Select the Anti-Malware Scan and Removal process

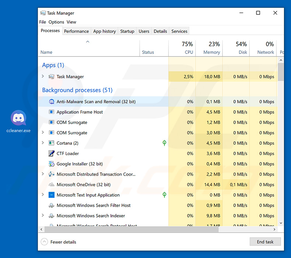pos(158,102)
